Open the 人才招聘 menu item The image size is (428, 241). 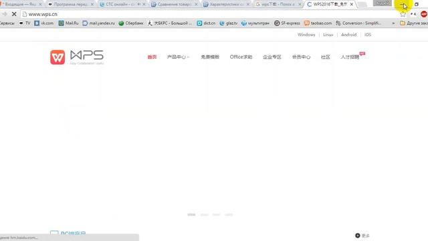[x=350, y=57]
